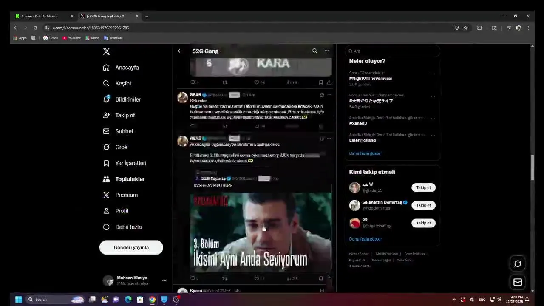Click the Profil person icon

[106, 211]
